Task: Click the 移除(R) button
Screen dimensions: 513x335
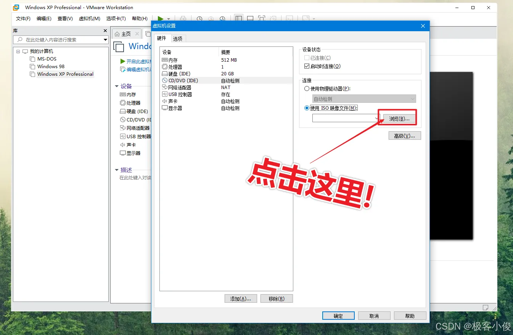Action: tap(277, 299)
